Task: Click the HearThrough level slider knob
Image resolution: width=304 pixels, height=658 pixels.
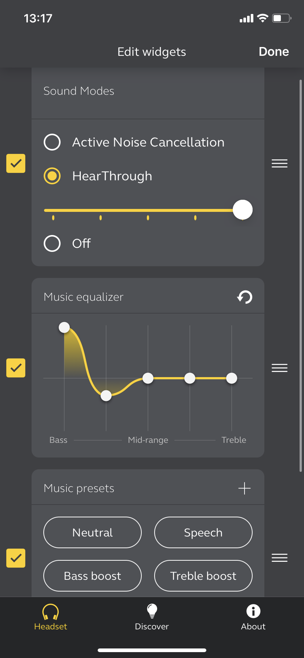Action: coord(243,210)
